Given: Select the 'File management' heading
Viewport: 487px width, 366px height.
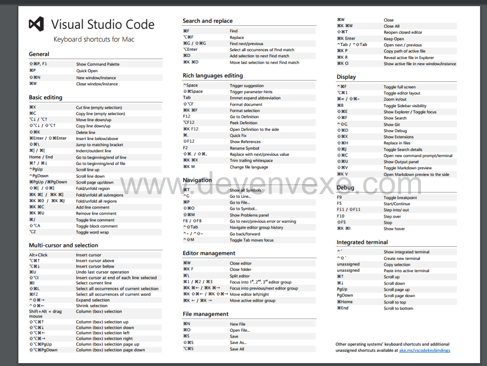Looking at the screenshot, I should click(x=205, y=314).
